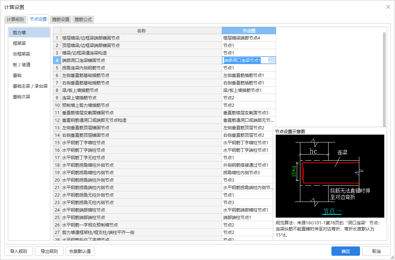Select 框架梁 in the component list

coord(29,43)
